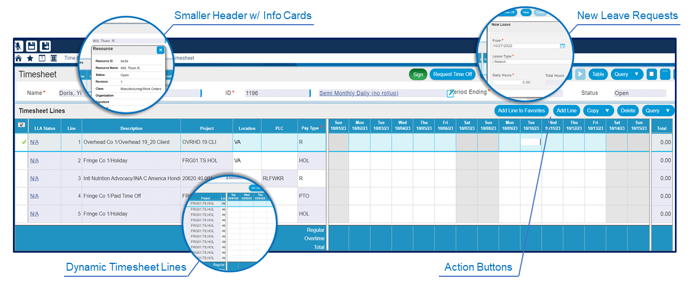Click the Save and Continue icon
The height and width of the screenshot is (283, 694).
click(46, 46)
